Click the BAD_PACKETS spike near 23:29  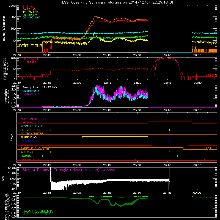click(135, 159)
